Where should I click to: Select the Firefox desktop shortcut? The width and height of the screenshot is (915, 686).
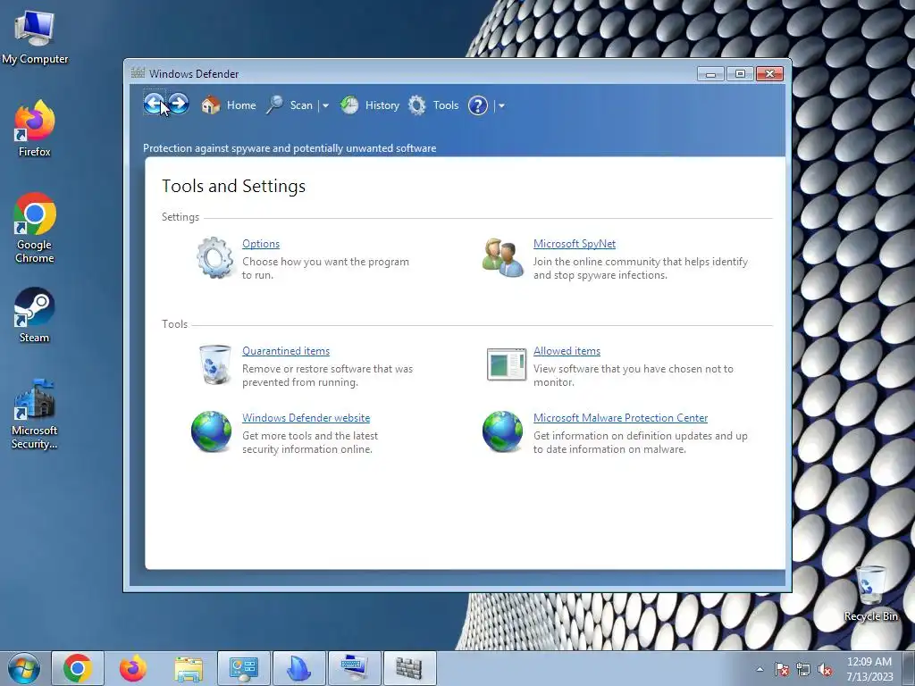point(35,129)
